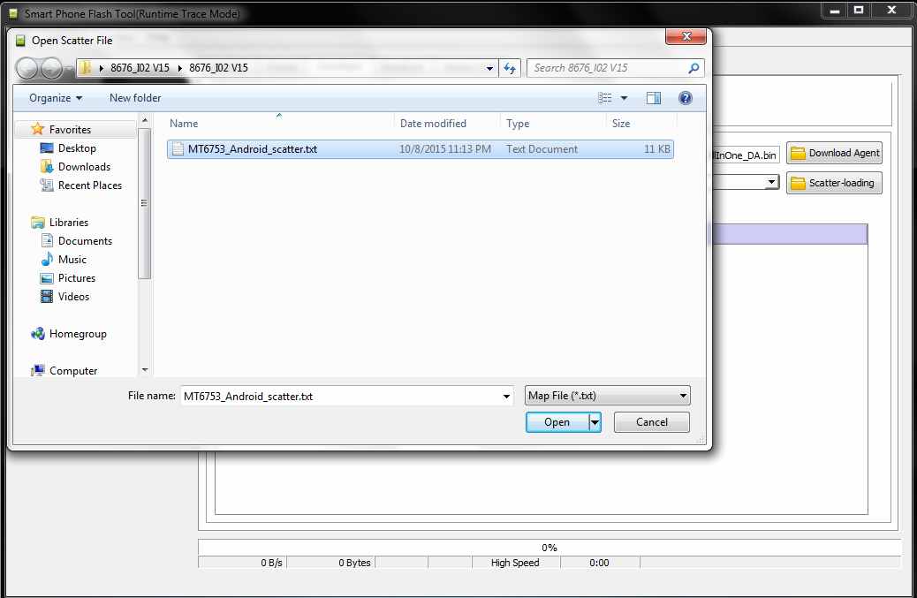Viewport: 917px width, 598px height.
Task: Open the file type Map File dropdown
Action: 607,396
